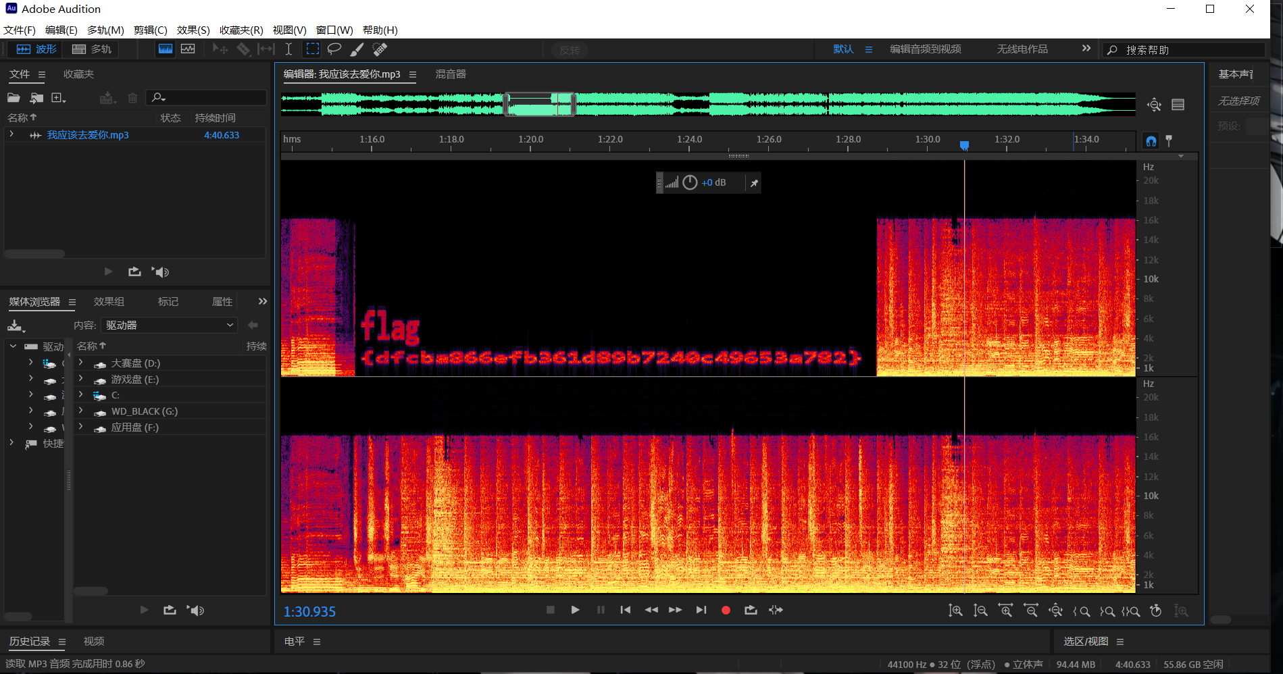
Task: Switch to 收藏夹 panel tab
Action: (78, 74)
